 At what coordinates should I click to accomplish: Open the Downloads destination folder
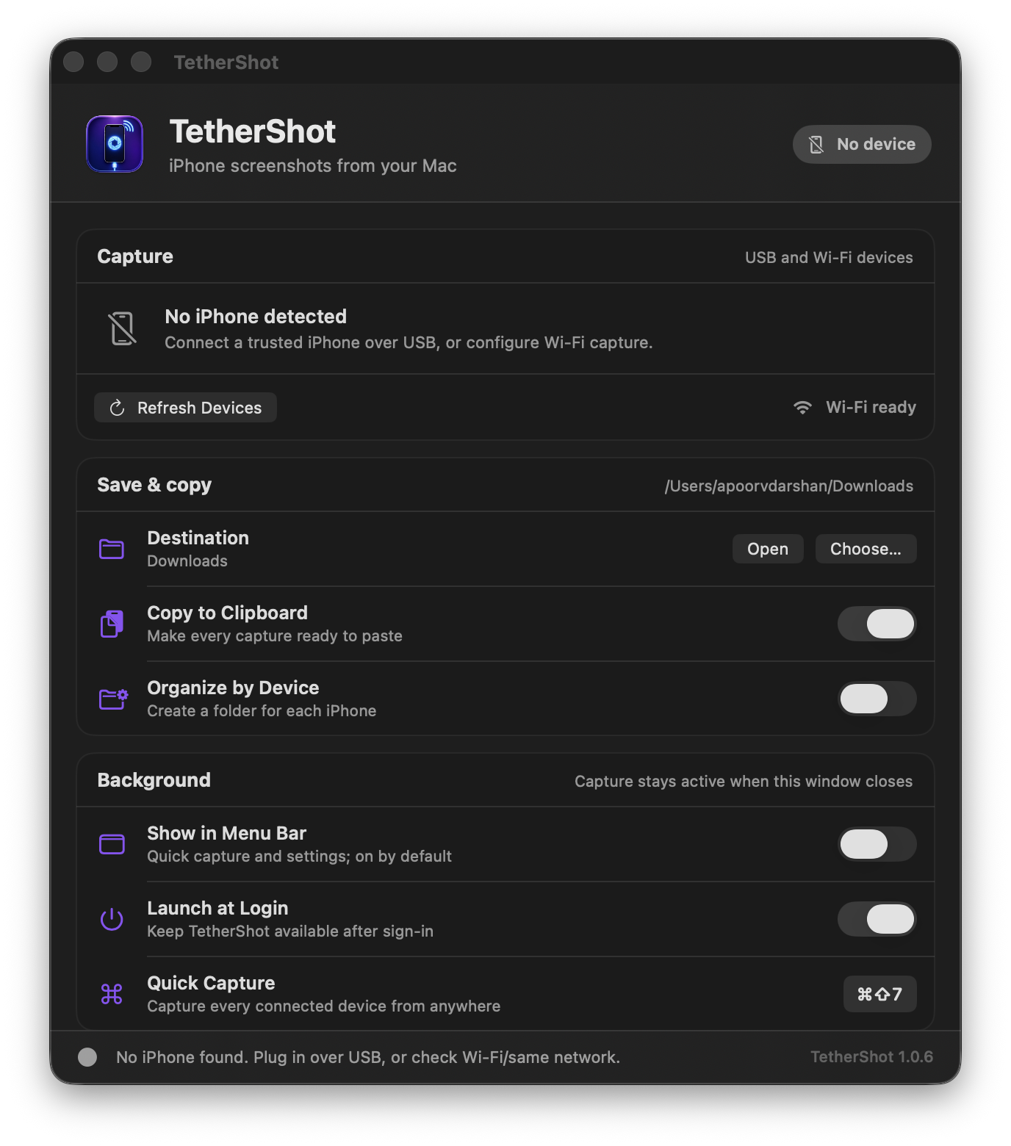(768, 549)
